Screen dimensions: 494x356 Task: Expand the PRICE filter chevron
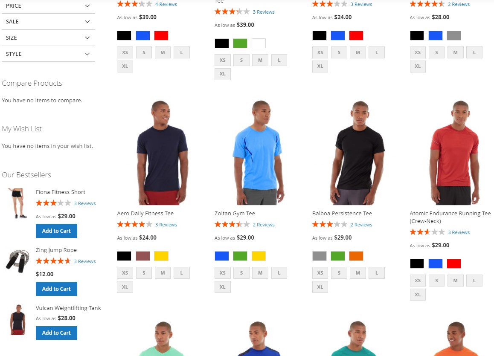pos(87,6)
